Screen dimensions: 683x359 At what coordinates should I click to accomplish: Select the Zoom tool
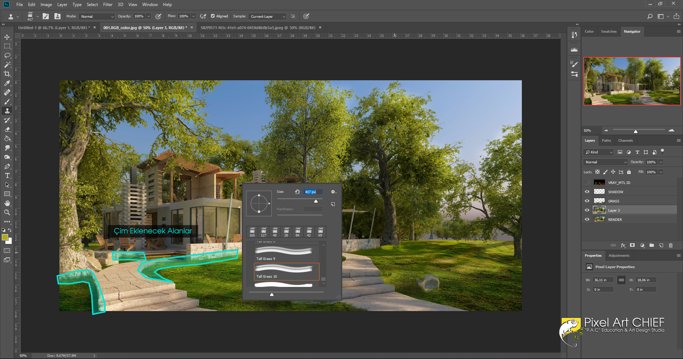(7, 212)
